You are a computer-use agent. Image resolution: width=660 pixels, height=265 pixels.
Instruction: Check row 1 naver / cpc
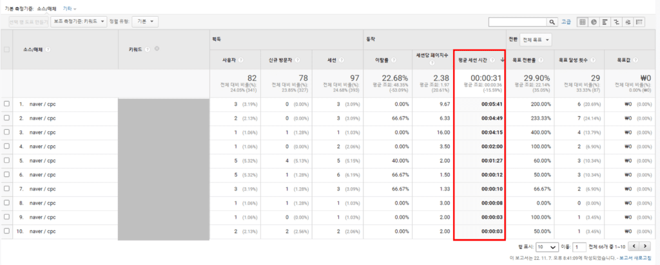coord(6,104)
